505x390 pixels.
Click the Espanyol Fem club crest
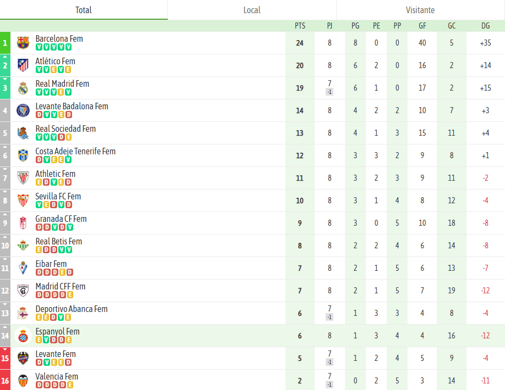(23, 336)
